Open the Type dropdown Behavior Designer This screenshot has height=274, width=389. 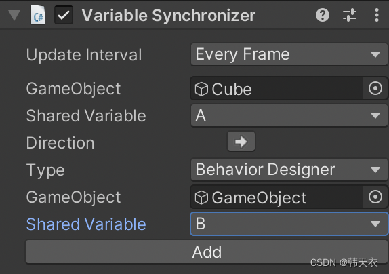pyautogui.click(x=289, y=170)
